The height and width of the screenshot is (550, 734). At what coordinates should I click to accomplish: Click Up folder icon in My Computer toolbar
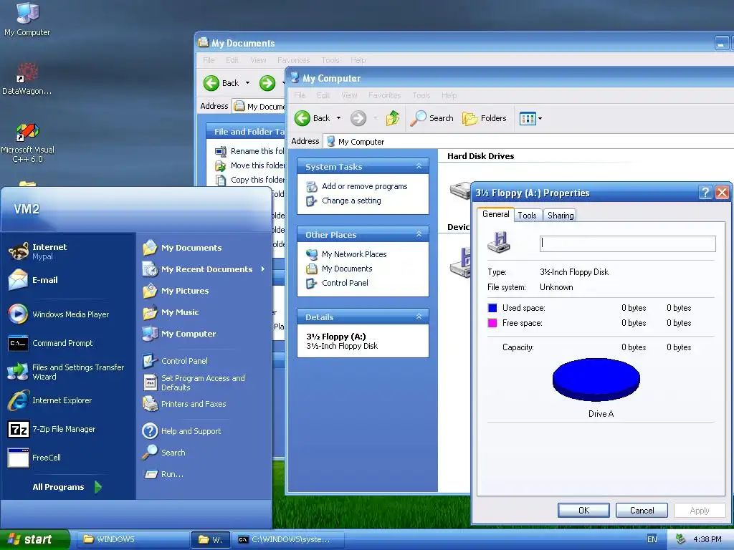[x=393, y=118]
